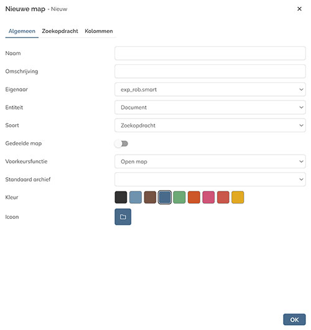Expand the Entiteit dropdown showing Document

[x=210, y=107]
